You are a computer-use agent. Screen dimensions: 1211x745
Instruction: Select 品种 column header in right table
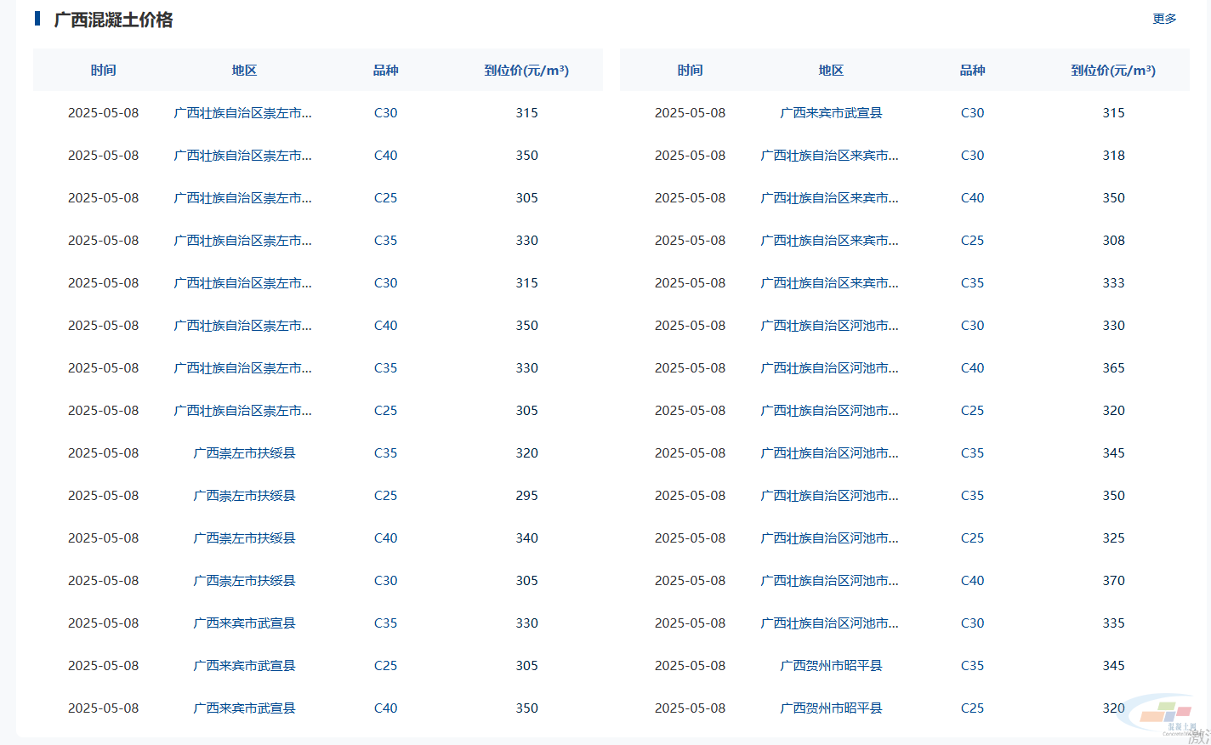972,71
